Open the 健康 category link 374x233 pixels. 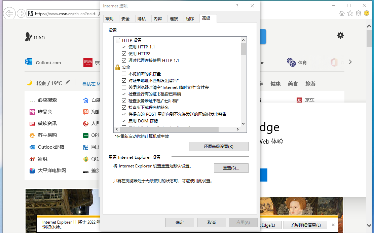pyautogui.click(x=275, y=84)
